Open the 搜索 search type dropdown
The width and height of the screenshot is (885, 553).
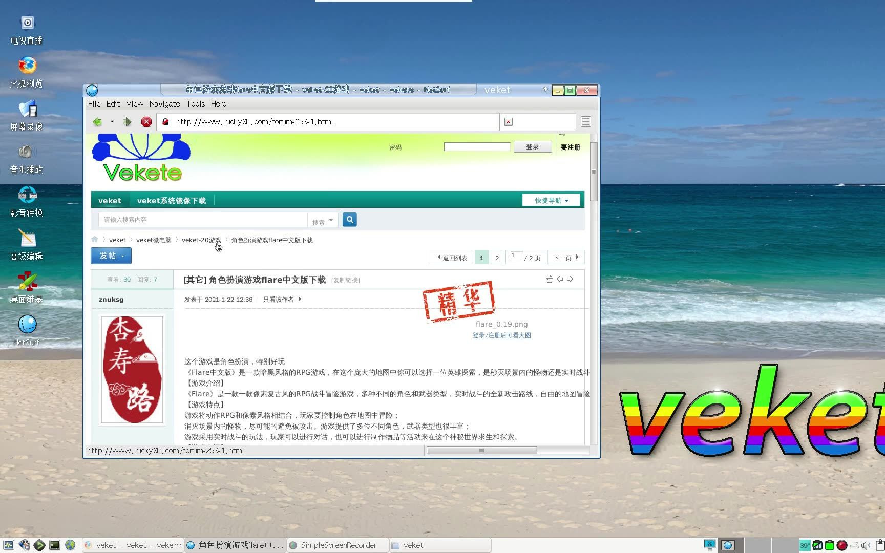(x=323, y=221)
